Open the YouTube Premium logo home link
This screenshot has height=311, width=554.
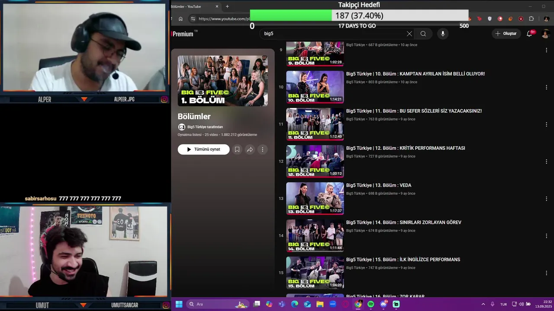[x=184, y=34]
